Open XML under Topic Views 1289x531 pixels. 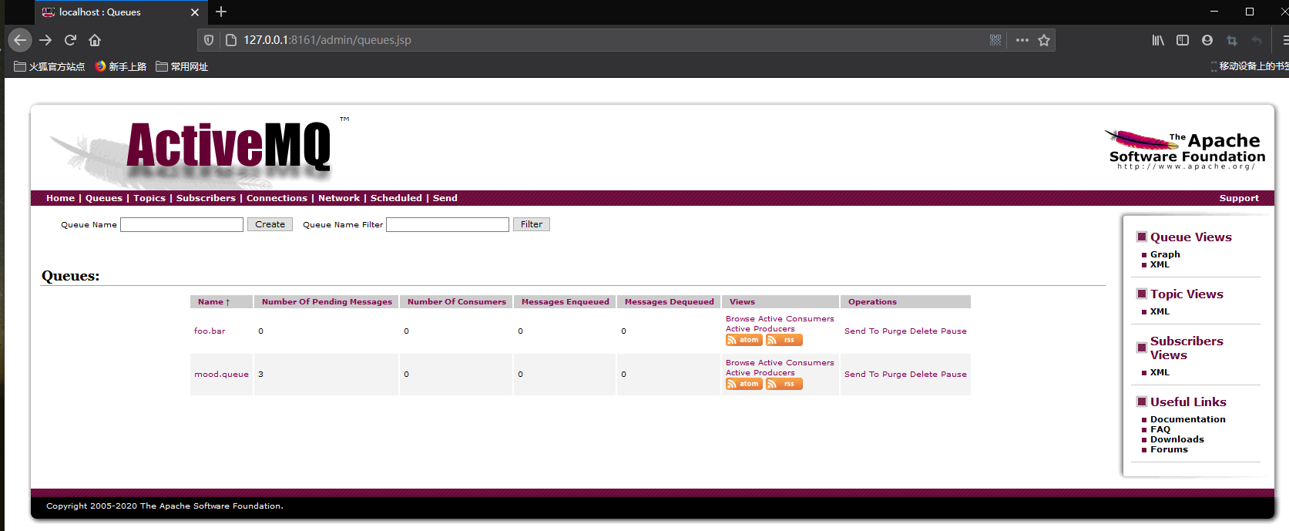tap(1160, 311)
